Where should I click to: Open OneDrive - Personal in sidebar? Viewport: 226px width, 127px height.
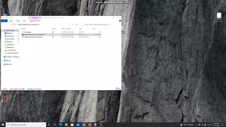click(x=12, y=57)
